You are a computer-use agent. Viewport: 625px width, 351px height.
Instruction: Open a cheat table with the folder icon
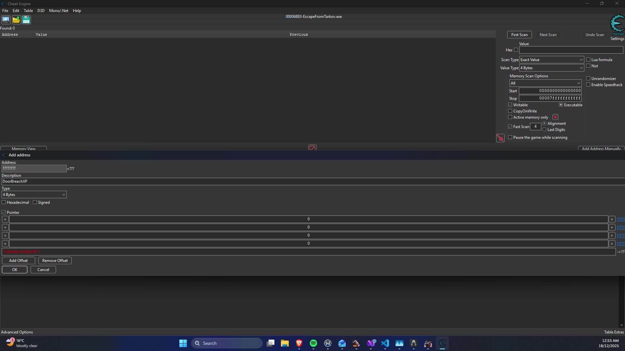pyautogui.click(x=16, y=20)
